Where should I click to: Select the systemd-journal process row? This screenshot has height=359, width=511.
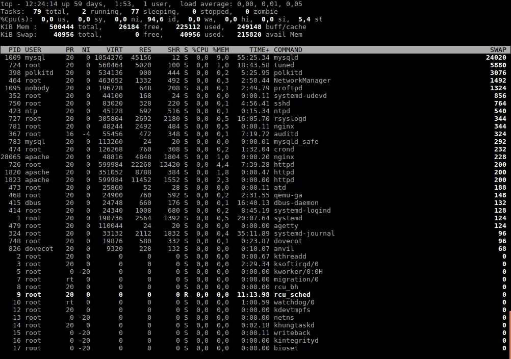pyautogui.click(x=304, y=234)
